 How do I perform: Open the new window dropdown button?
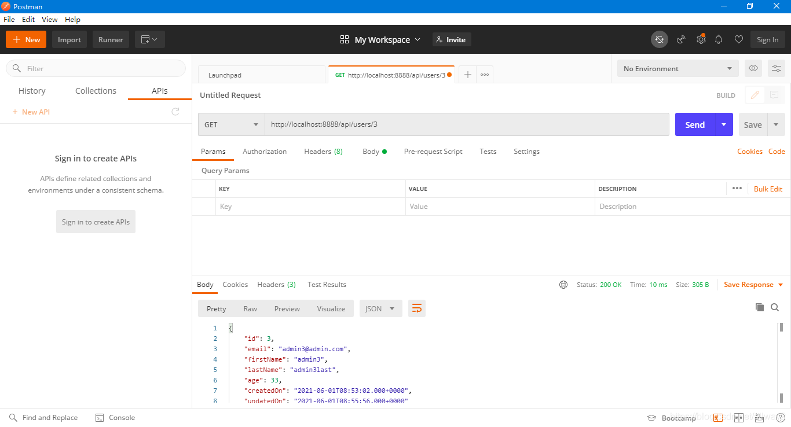(x=150, y=39)
